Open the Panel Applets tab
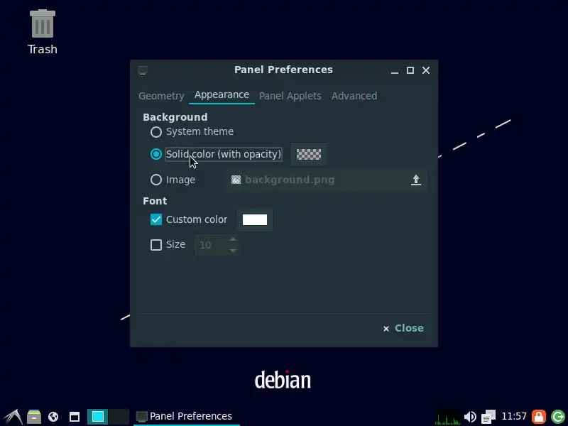The height and width of the screenshot is (426, 568). pyautogui.click(x=290, y=96)
